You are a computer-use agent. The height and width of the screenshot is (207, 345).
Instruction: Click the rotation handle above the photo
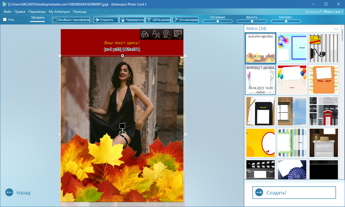click(x=122, y=55)
